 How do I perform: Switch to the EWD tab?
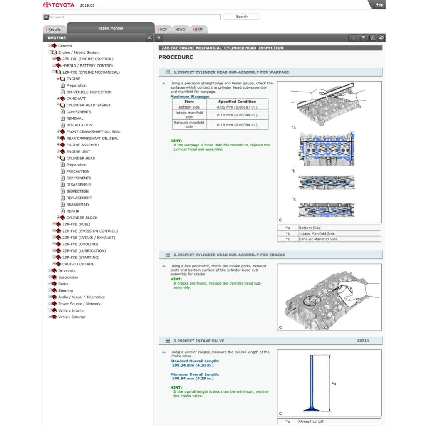181,30
